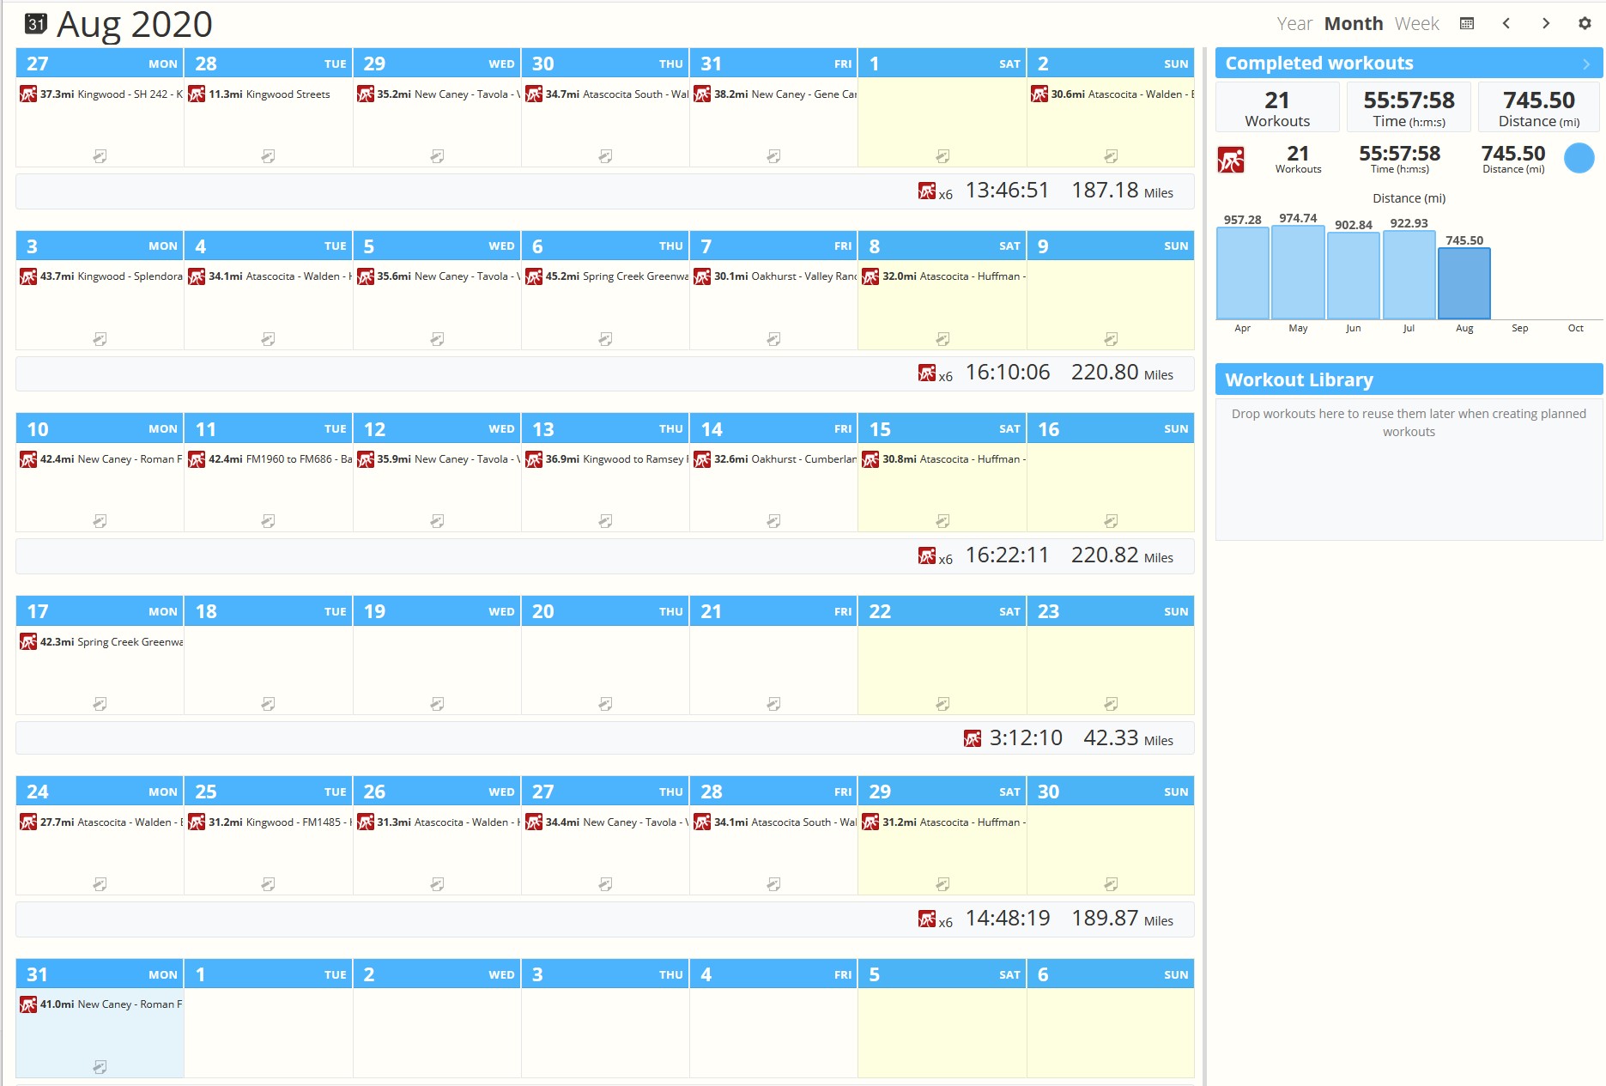Click the calendar icon beside Aug 2020
The height and width of the screenshot is (1086, 1606).
click(x=35, y=24)
